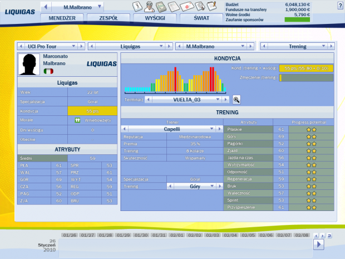This screenshot has height=259, width=345.
Task: Click the Morale value Wniebowzięty
Action: 98,120
